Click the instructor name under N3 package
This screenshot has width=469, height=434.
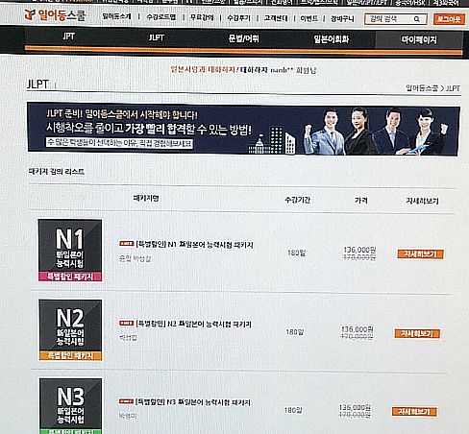[128, 416]
